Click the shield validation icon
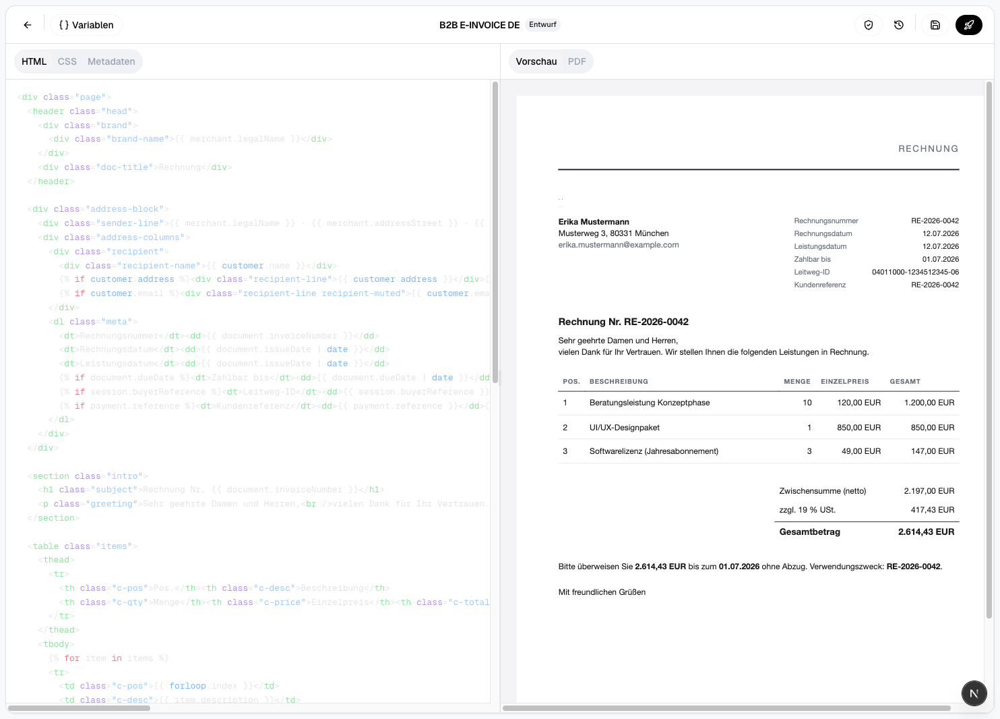This screenshot has height=719, width=1000. pos(869,25)
